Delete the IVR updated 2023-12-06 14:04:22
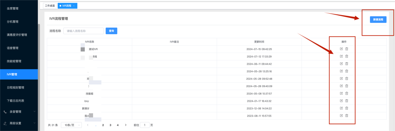395x131 pixels. click(x=347, y=108)
